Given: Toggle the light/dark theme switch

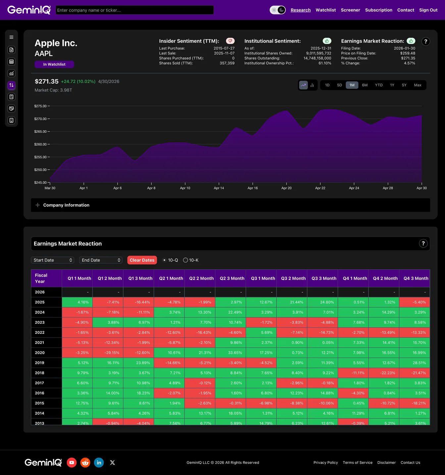Looking at the screenshot, I should [x=277, y=10].
